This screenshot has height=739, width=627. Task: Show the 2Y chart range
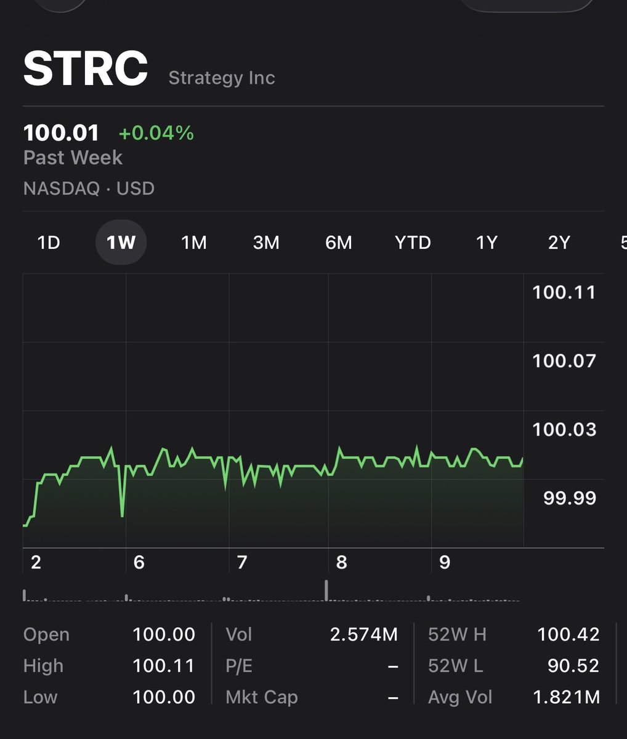click(559, 243)
